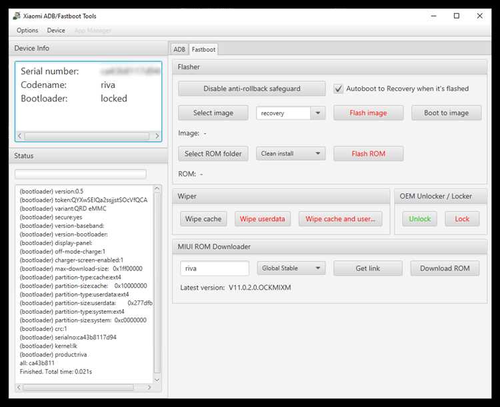500x407 pixels.
Task: Toggle Autoboot to Recovery checkbox
Action: tap(338, 89)
